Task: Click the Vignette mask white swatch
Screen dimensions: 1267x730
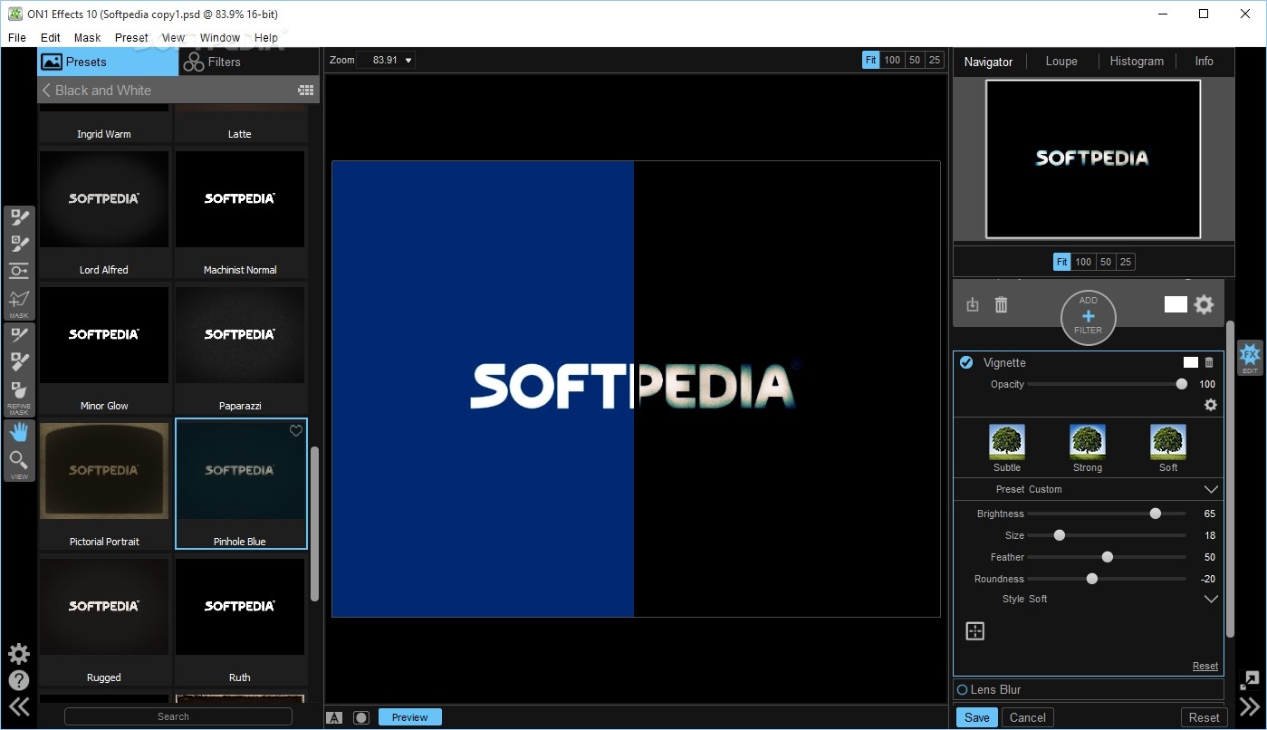Action: 1191,362
